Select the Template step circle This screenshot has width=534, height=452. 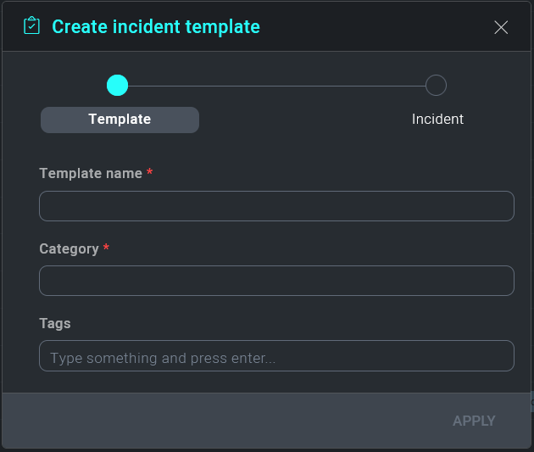pos(117,85)
